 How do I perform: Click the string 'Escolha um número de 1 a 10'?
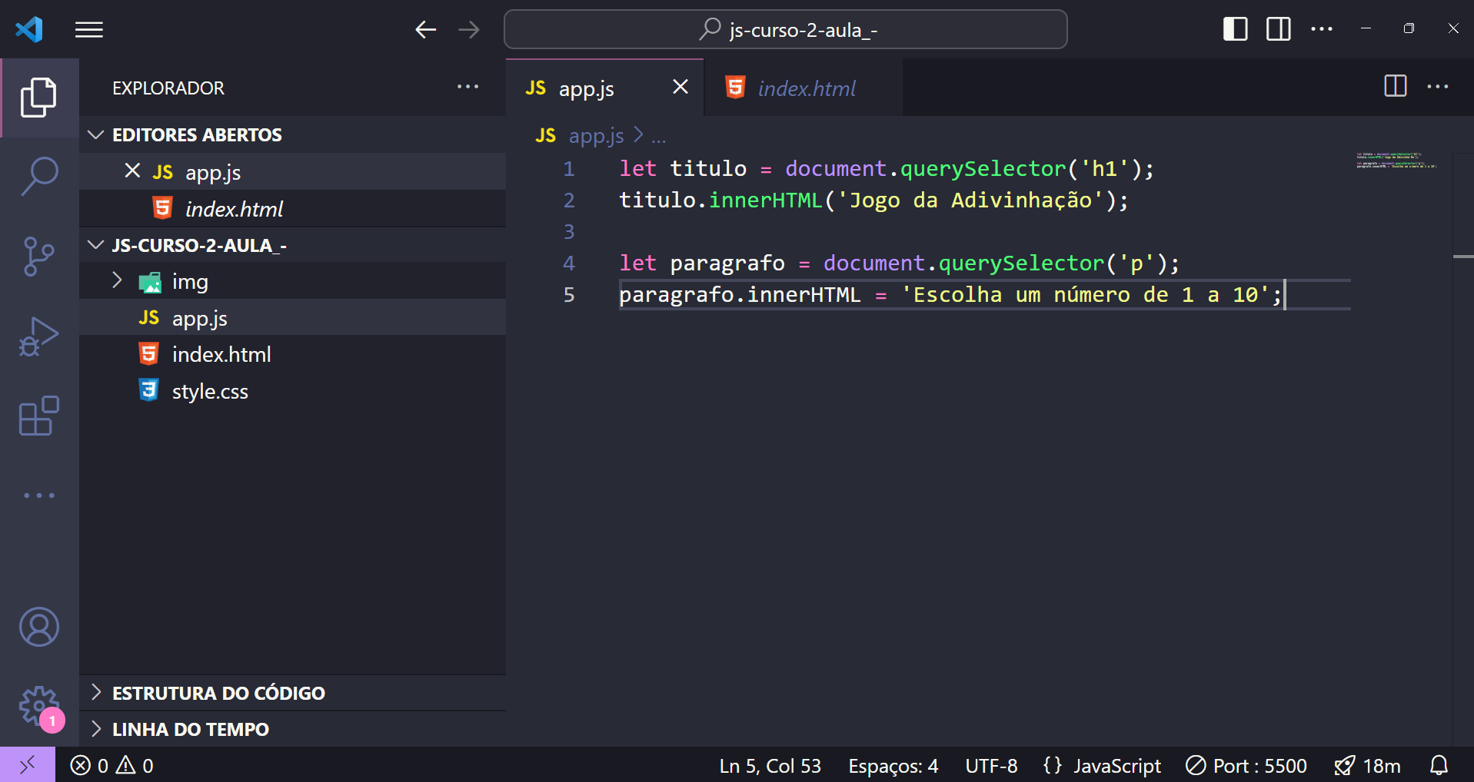click(x=1086, y=294)
